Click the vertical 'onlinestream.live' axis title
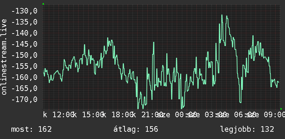The height and width of the screenshot is (139, 285). coord(4,57)
